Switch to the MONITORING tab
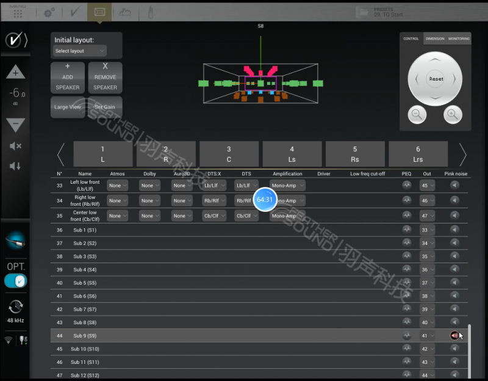 [x=459, y=38]
